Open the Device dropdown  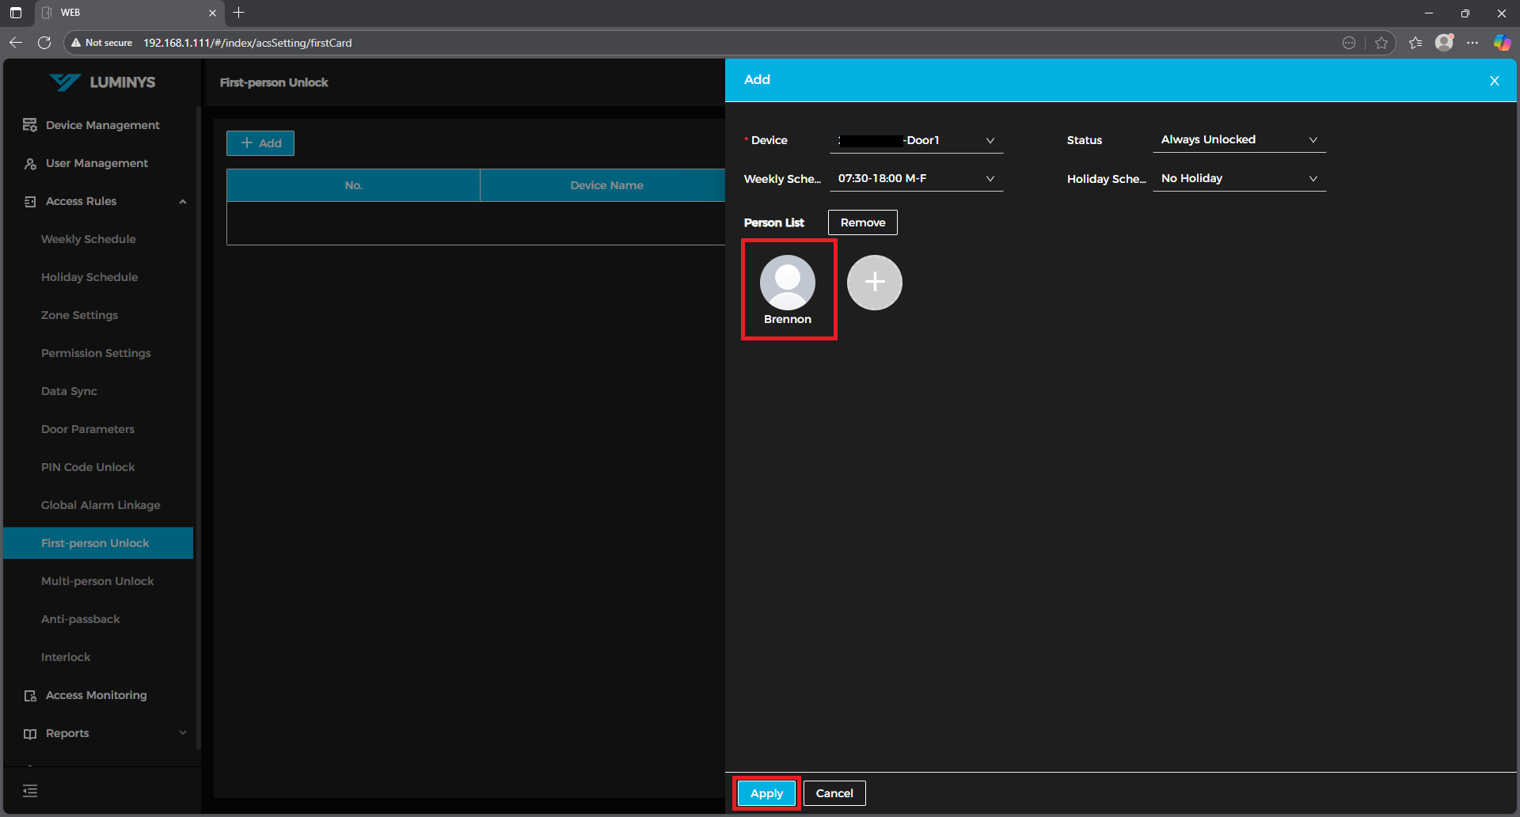click(x=916, y=140)
